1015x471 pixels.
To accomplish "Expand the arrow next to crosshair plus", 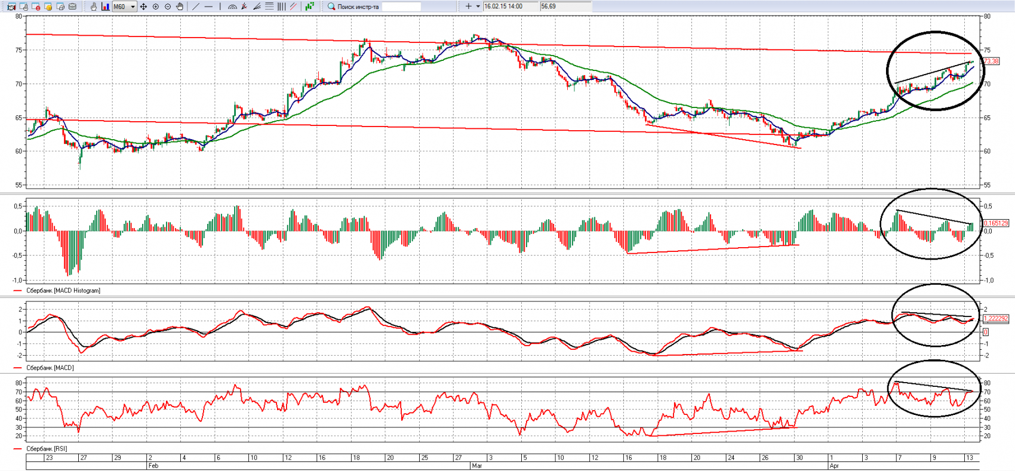I will (x=478, y=7).
